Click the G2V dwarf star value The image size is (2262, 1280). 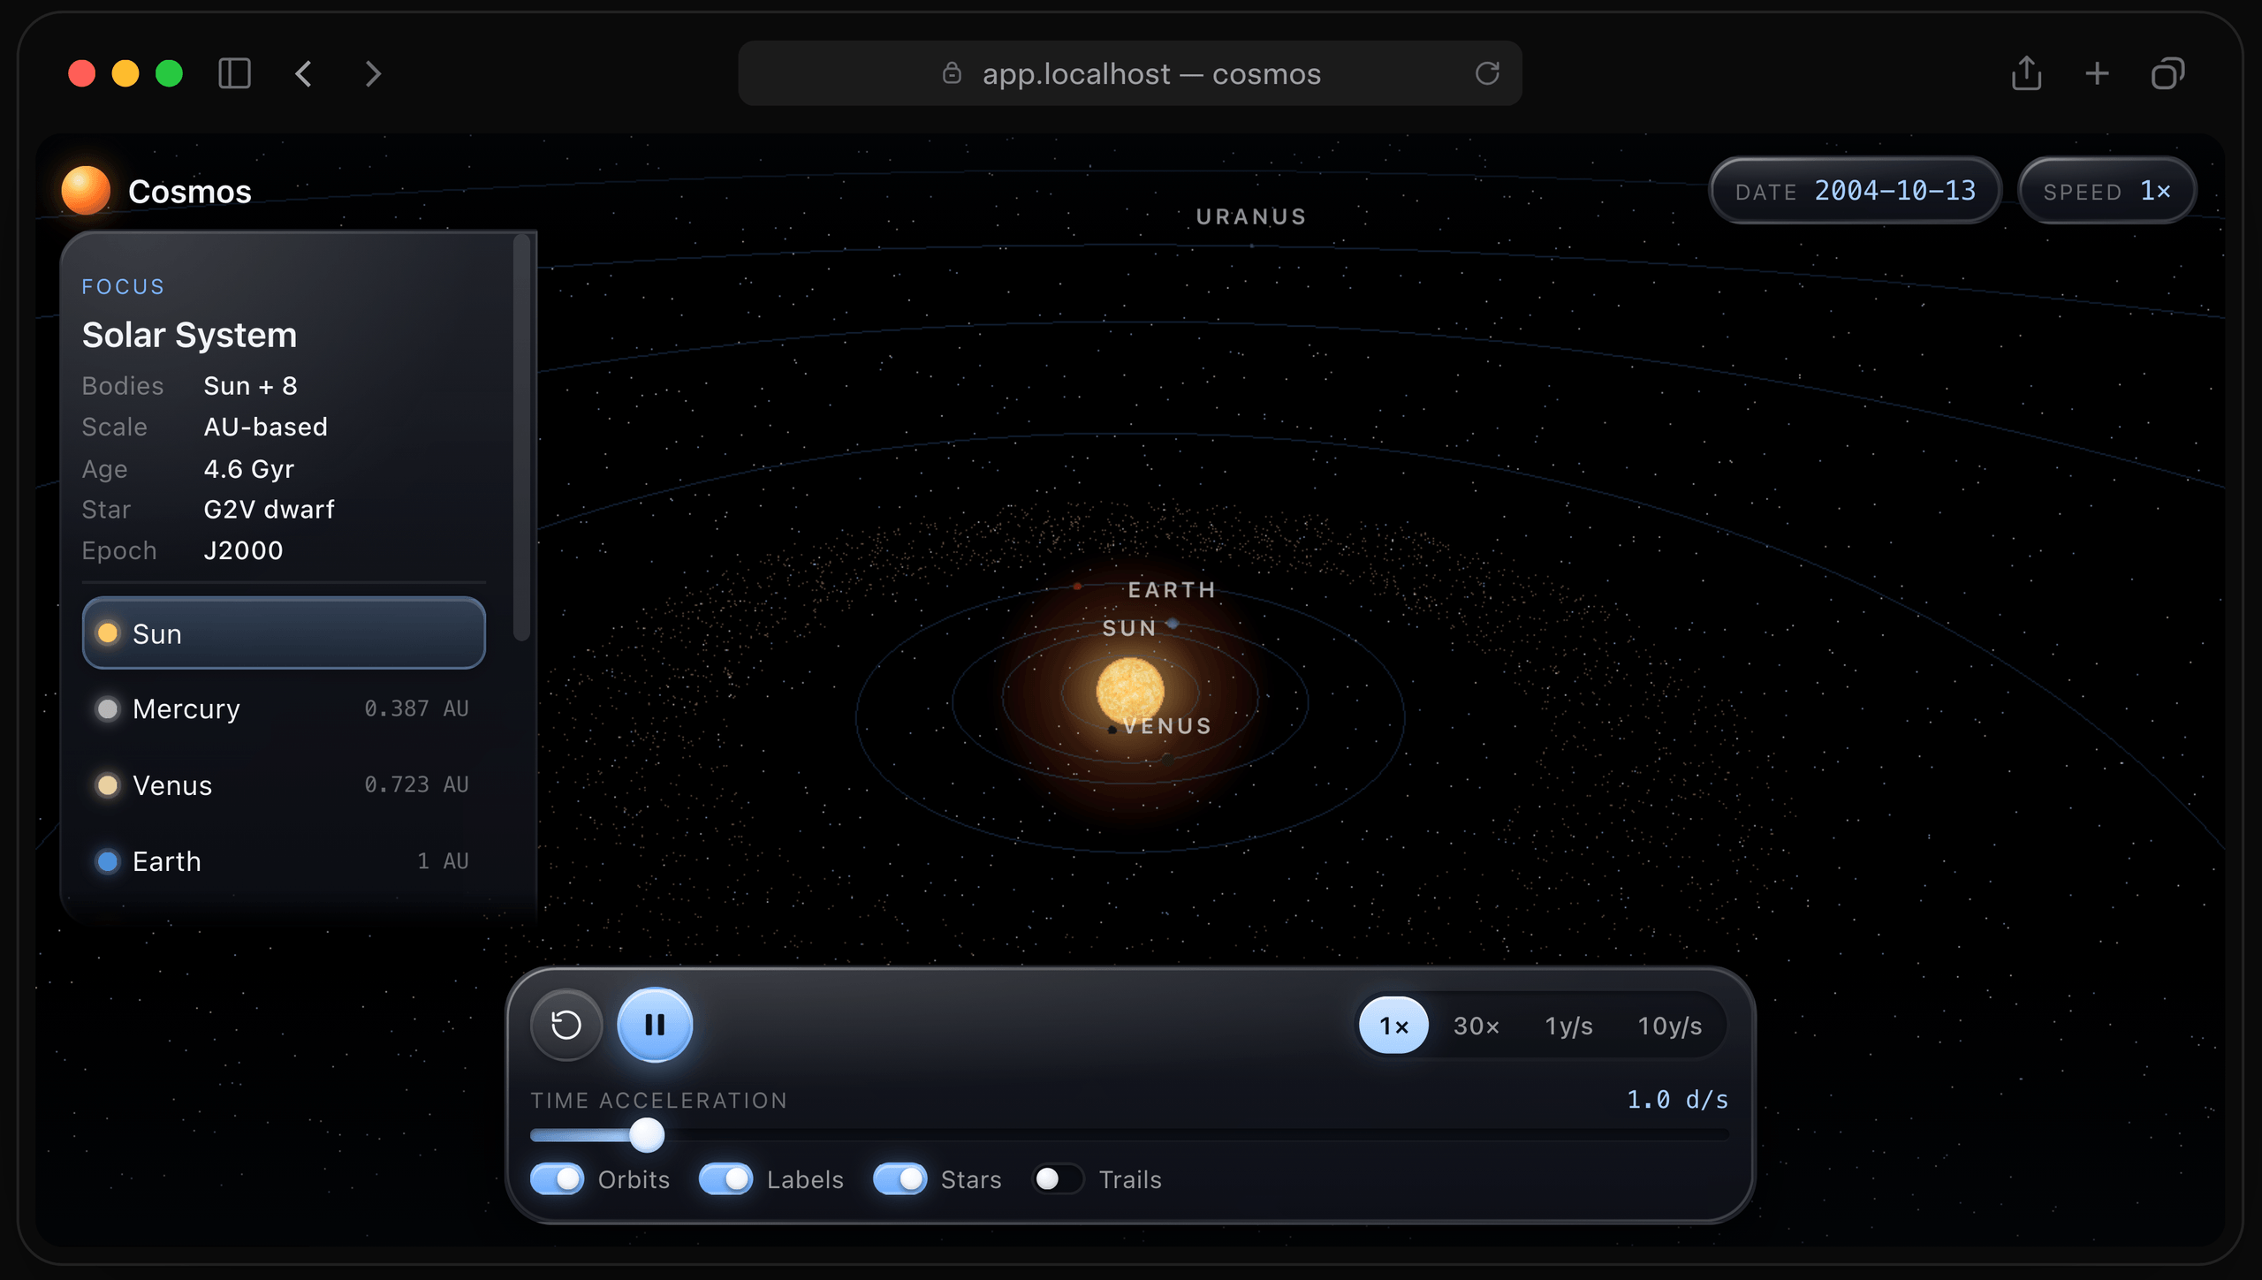point(269,510)
